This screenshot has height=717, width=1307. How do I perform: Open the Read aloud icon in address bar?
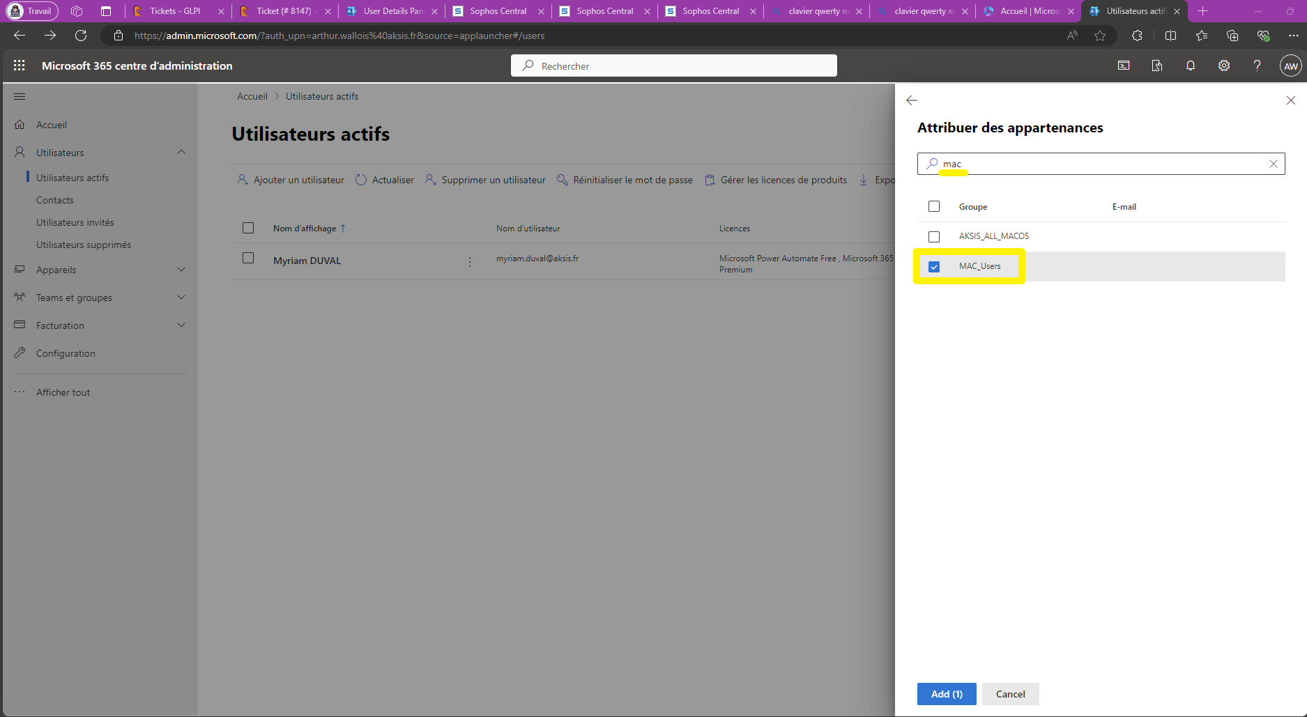[1072, 36]
